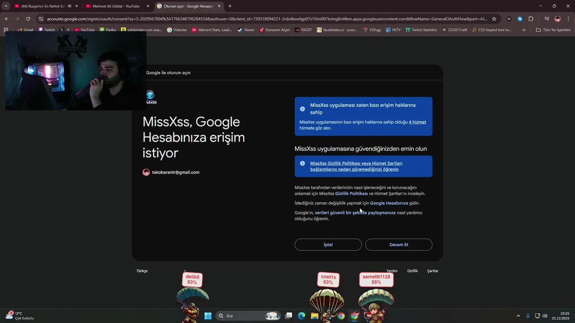Open Microsoft Edge from taskbar
Image resolution: width=575 pixels, height=323 pixels.
pos(301,316)
